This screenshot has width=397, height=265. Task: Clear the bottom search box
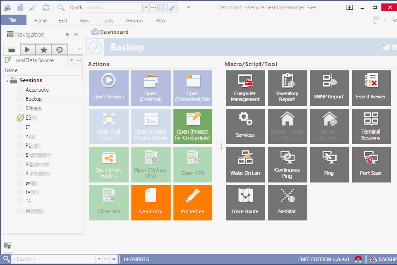pos(114,259)
